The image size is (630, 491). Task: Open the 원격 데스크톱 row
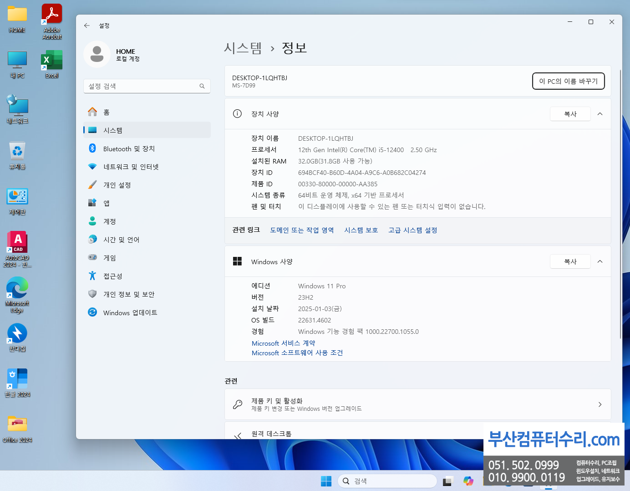pos(418,430)
